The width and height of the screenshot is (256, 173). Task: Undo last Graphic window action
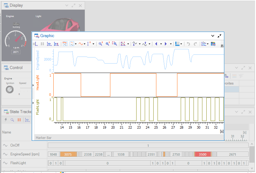pyautogui.click(x=188, y=44)
